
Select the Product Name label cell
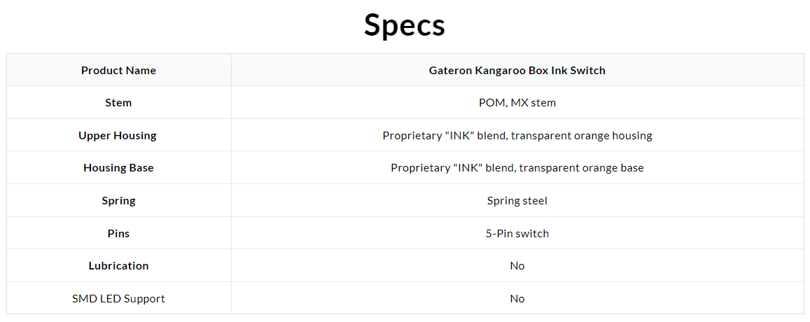(119, 70)
